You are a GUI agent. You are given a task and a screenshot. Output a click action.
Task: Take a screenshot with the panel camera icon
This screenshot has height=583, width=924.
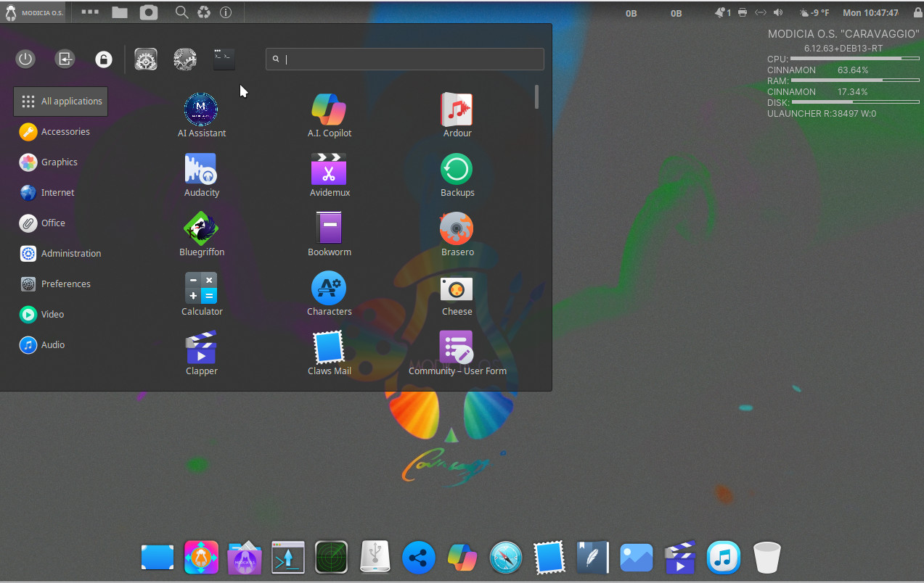pos(149,12)
